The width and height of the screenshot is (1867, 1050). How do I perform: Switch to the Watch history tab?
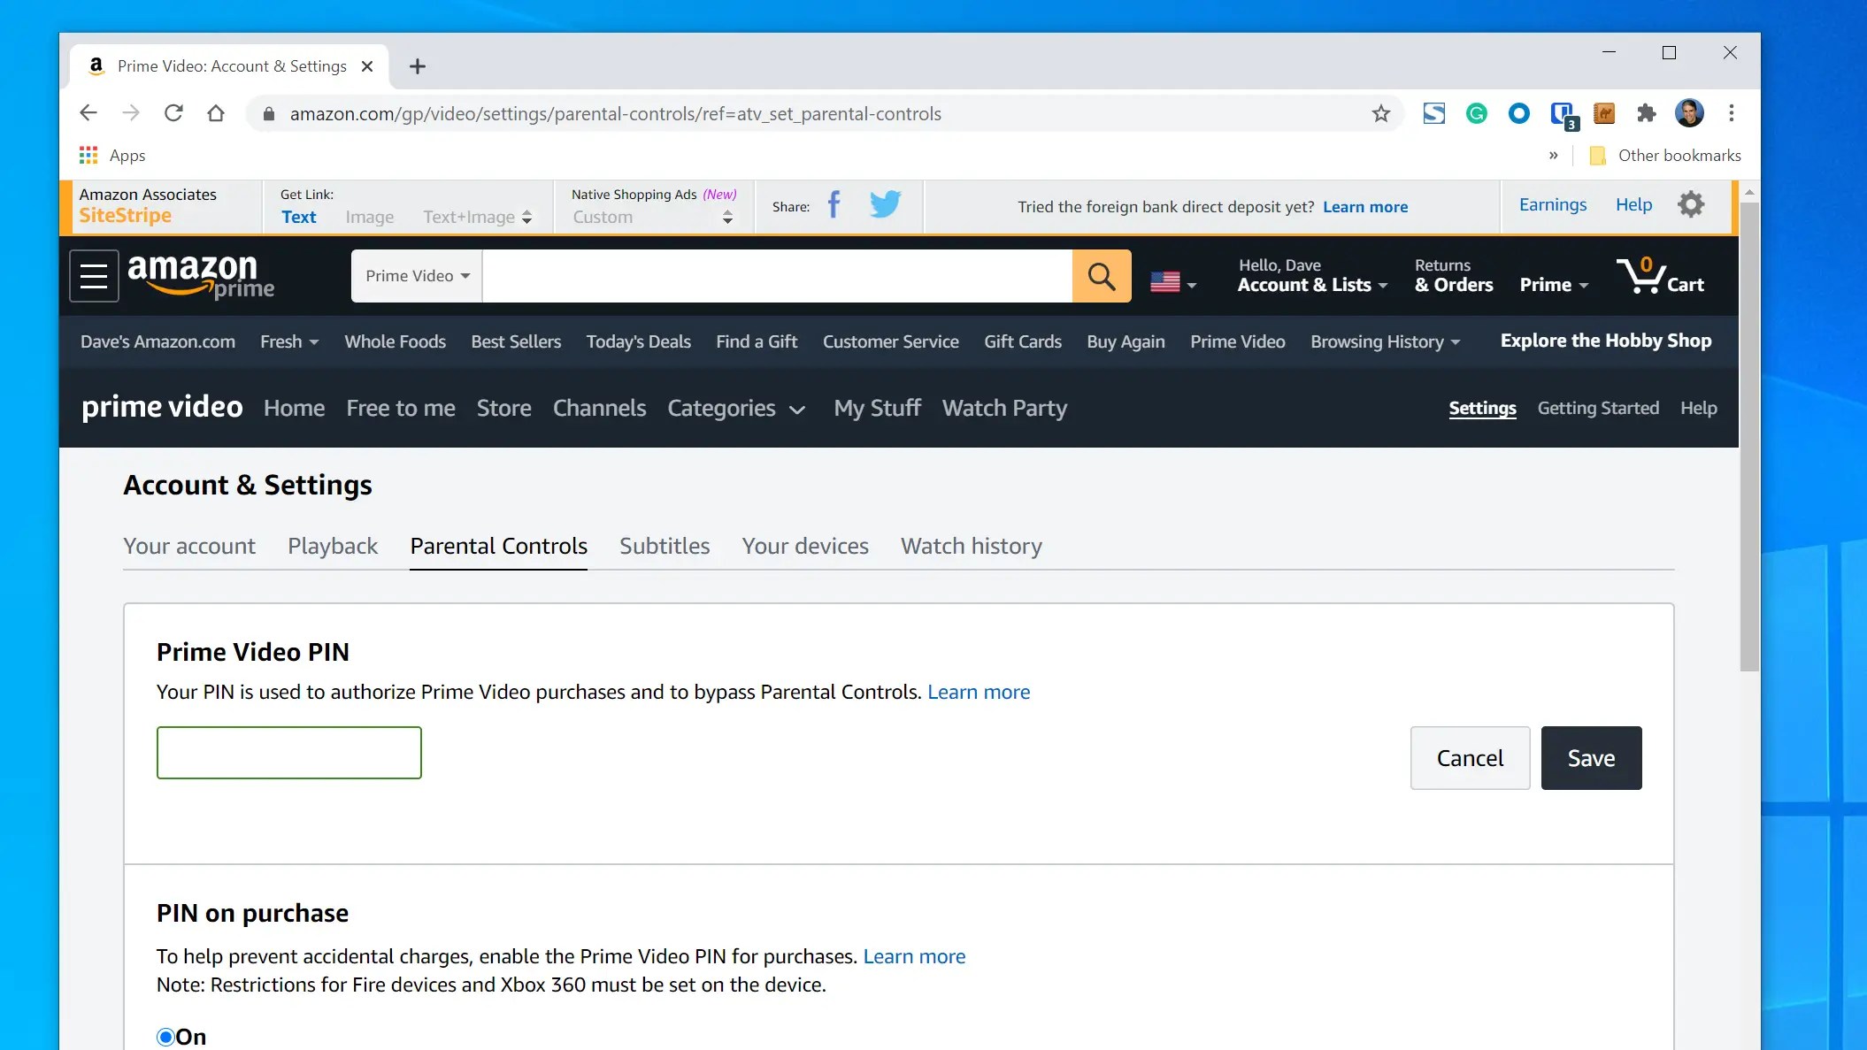(x=971, y=546)
